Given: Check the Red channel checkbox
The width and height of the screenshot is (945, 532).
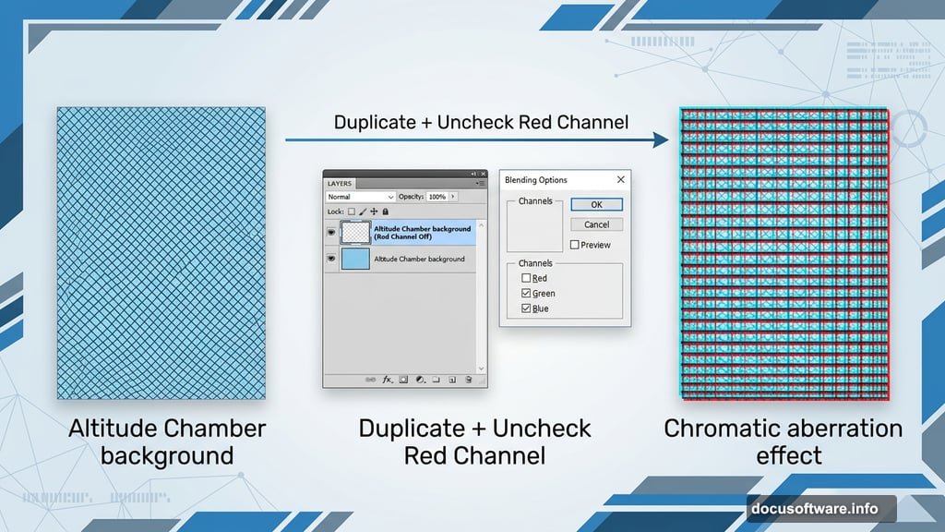Looking at the screenshot, I should point(526,278).
